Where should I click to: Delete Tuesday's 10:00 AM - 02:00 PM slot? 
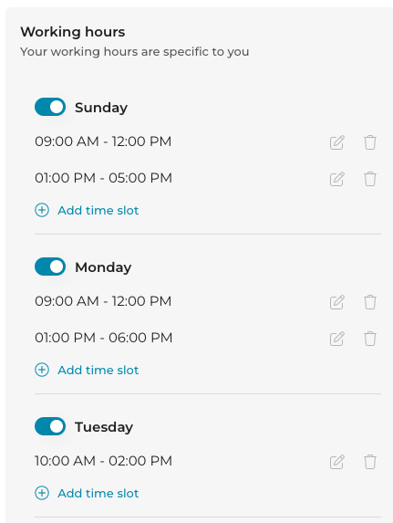[370, 462]
